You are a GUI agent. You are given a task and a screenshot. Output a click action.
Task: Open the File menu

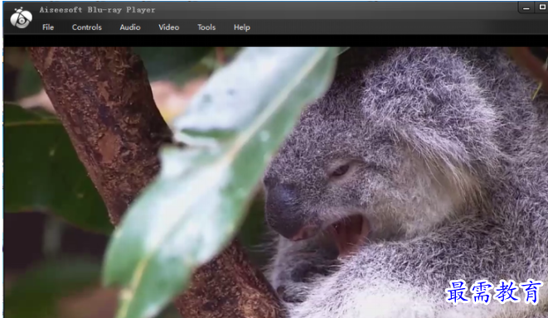[48, 27]
